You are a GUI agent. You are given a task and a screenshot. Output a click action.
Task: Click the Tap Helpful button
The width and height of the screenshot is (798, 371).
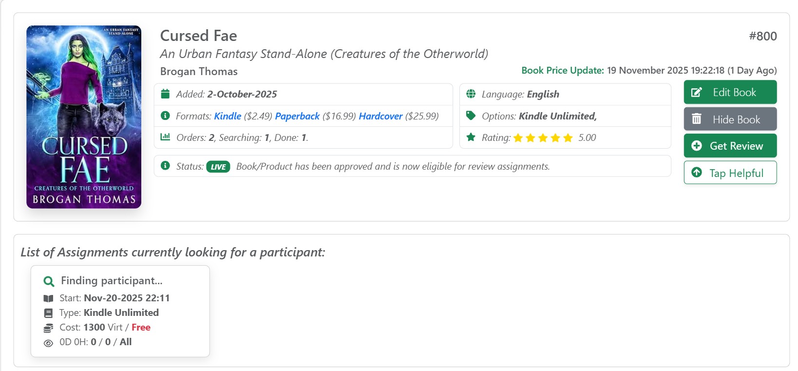click(x=730, y=173)
